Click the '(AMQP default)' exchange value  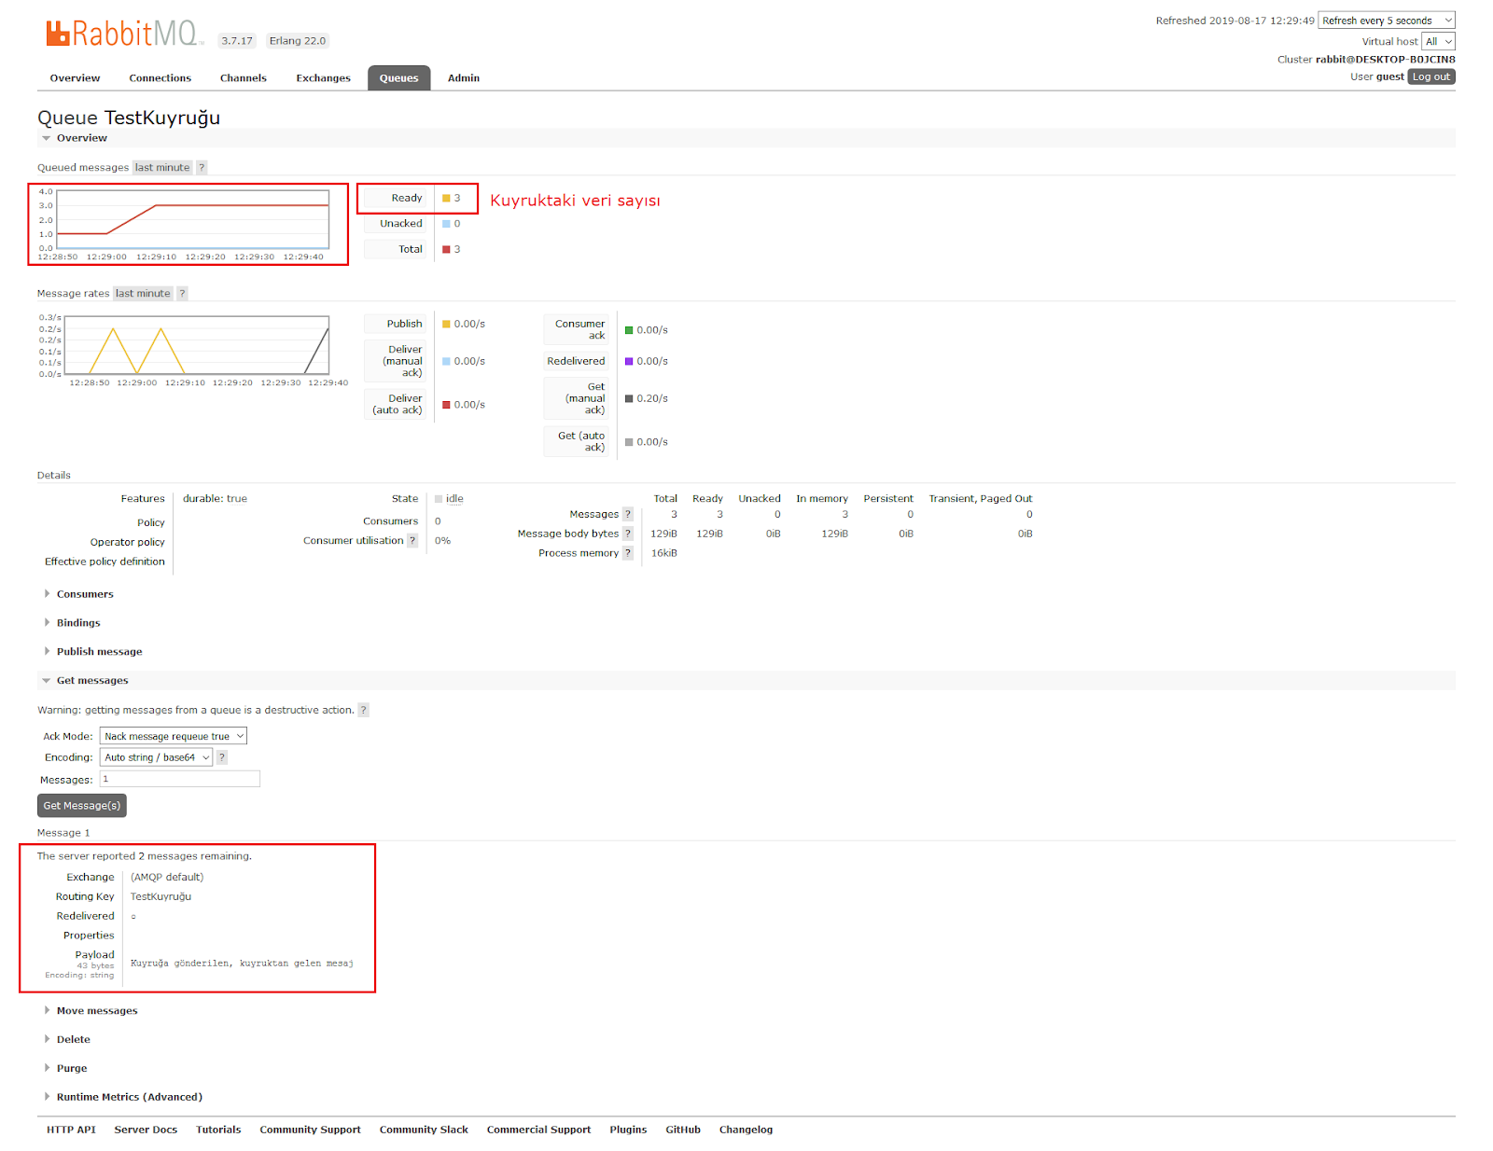click(167, 878)
